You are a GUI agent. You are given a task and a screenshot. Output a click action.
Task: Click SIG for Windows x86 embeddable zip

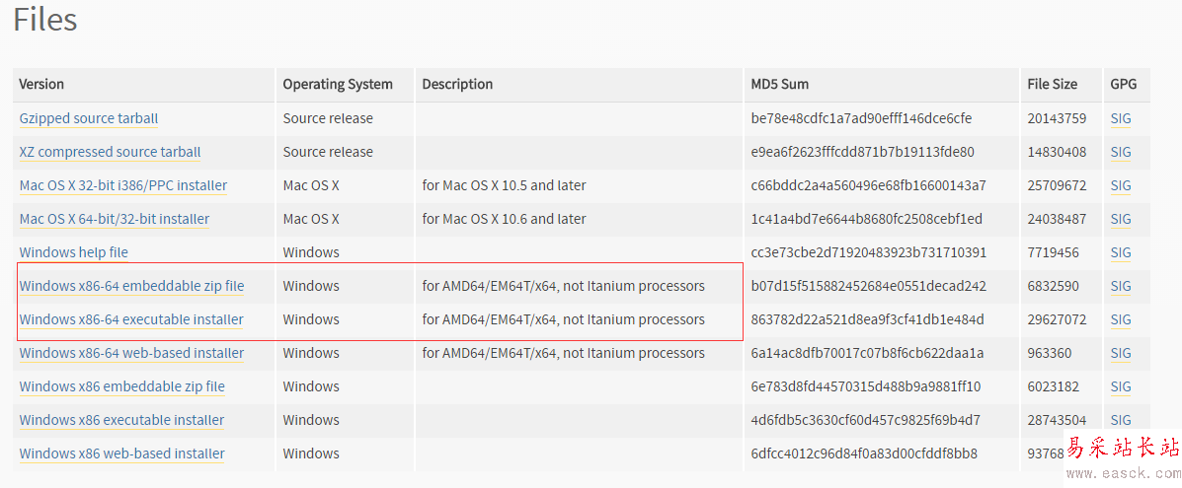coord(1121,386)
